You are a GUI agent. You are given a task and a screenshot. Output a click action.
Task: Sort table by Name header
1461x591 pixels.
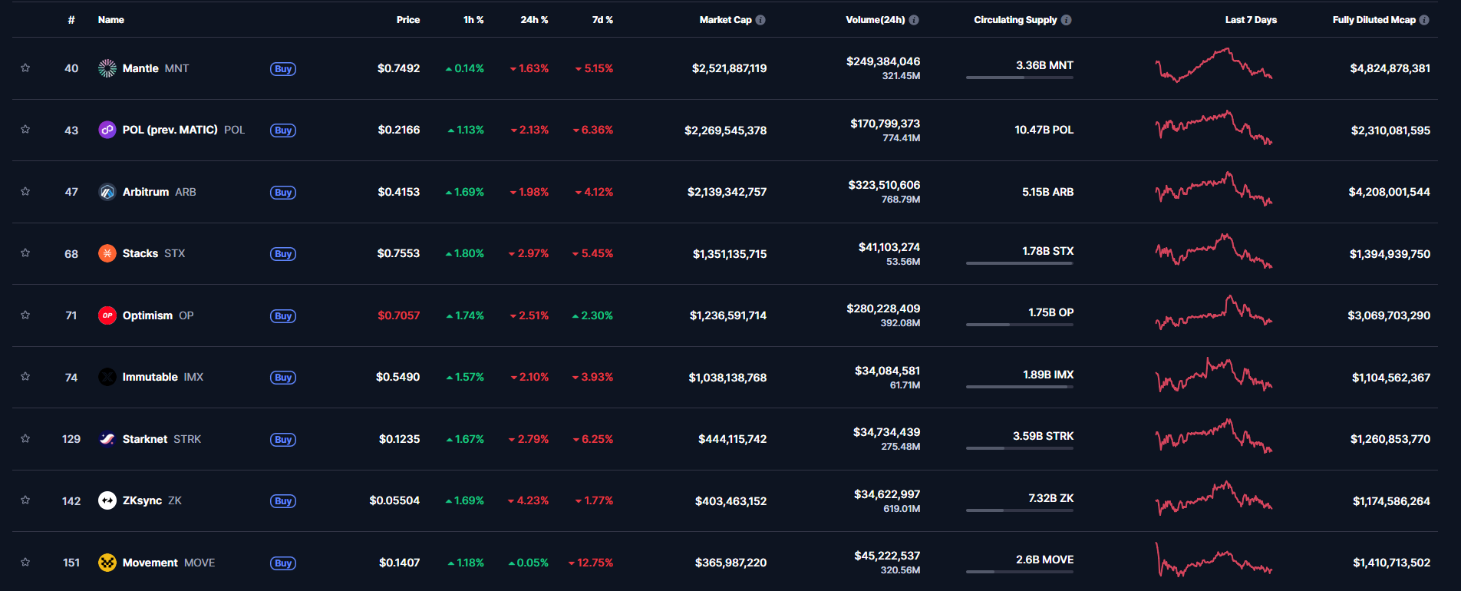pos(111,20)
